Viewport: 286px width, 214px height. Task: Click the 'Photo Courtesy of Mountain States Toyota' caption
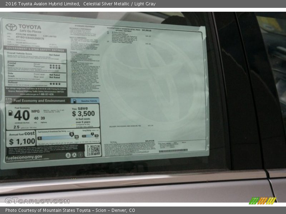pos(70,210)
